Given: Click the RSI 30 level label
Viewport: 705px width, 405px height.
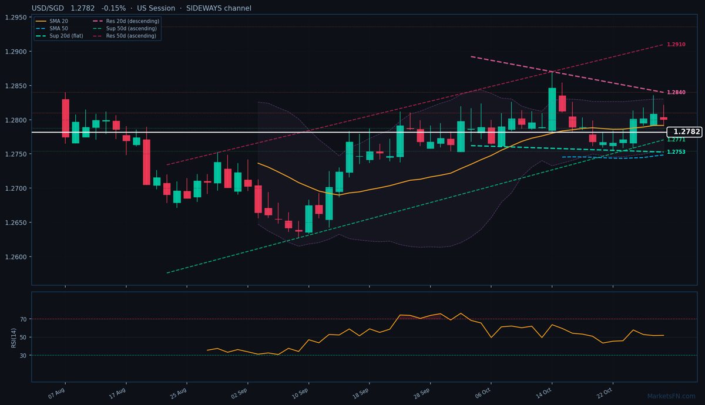Looking at the screenshot, I should click(x=24, y=356).
